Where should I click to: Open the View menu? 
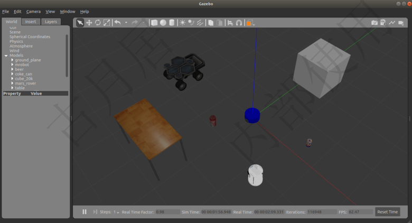coord(50,12)
